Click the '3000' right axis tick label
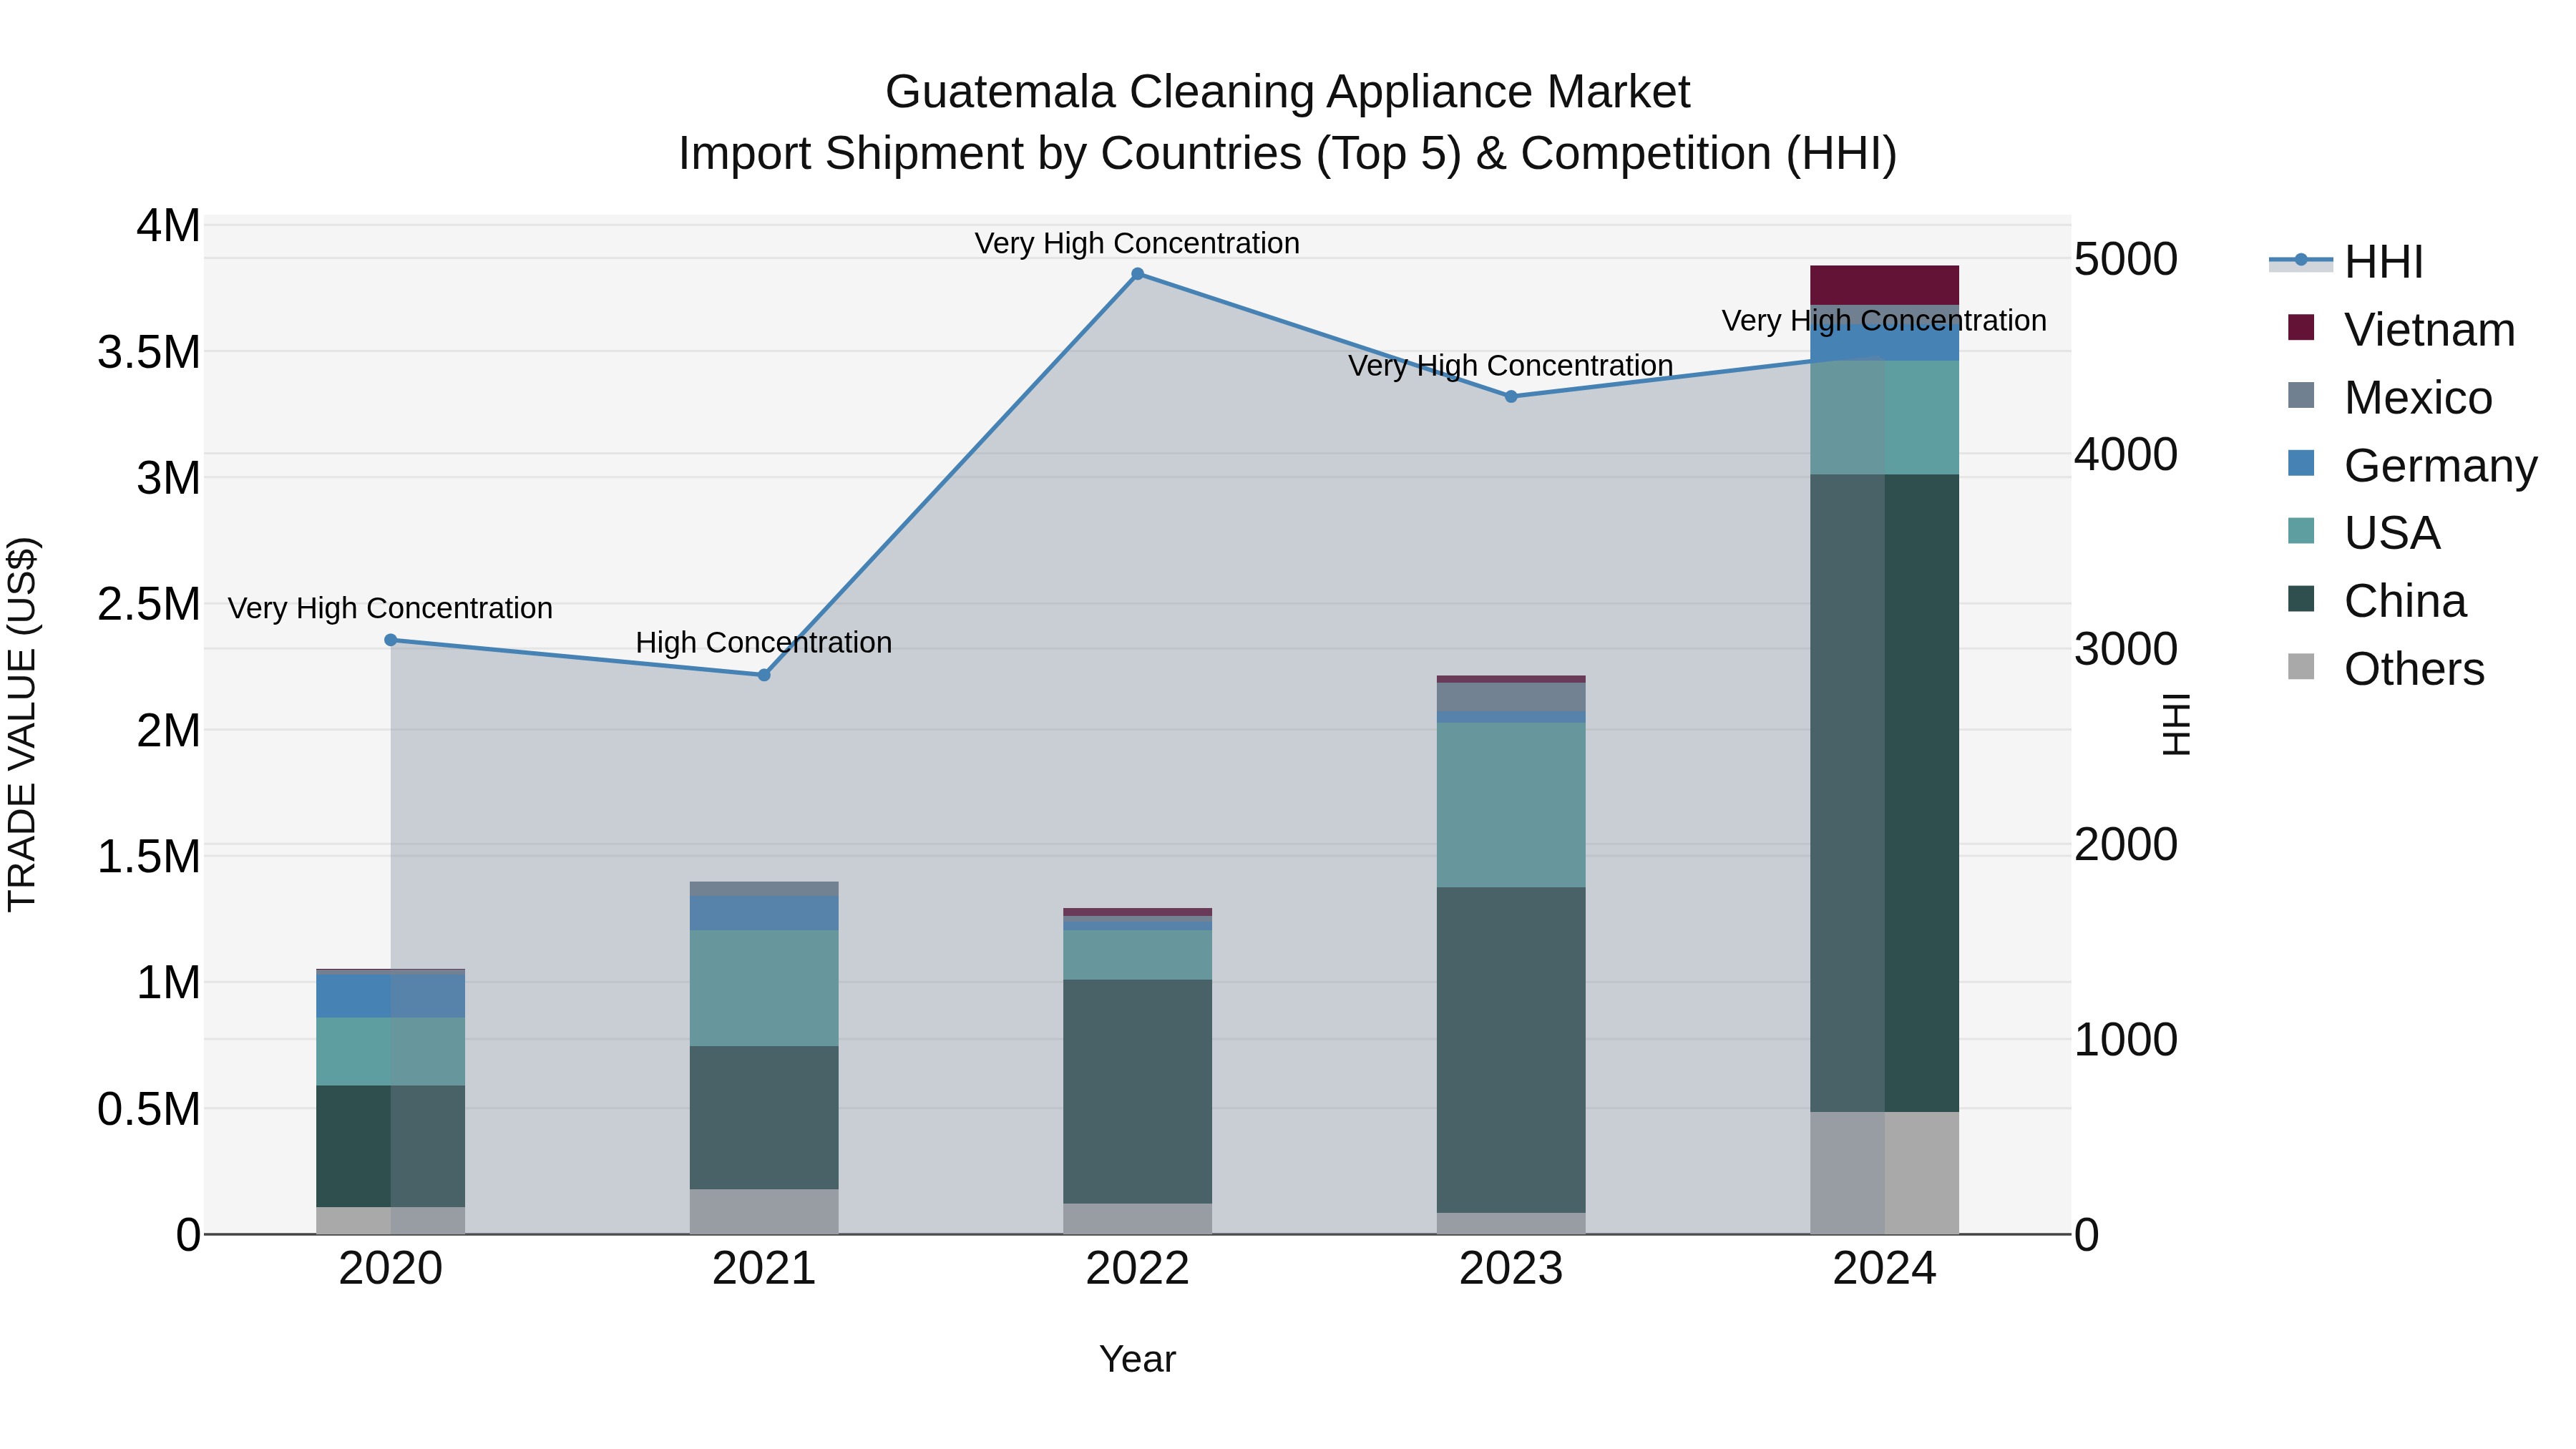Viewport: 2576px width, 1449px height. tap(2126, 650)
